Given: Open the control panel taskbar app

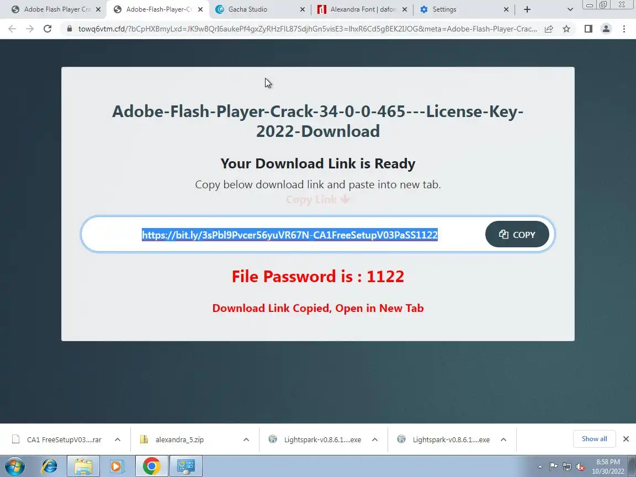Looking at the screenshot, I should point(185,466).
